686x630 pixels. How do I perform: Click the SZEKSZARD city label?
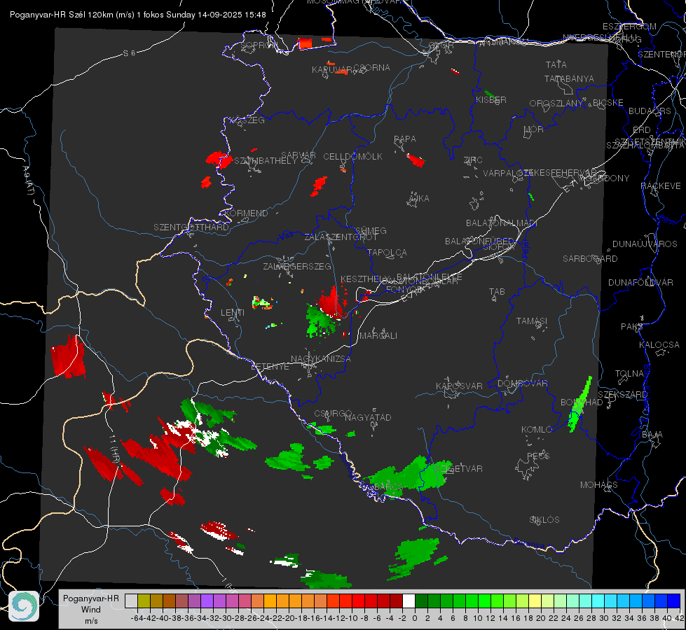pyautogui.click(x=622, y=394)
